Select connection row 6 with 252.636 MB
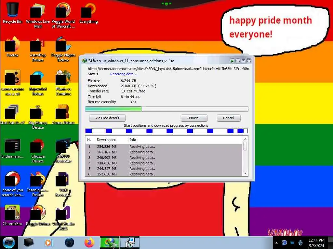The width and height of the screenshot is (333, 249). pos(164,174)
